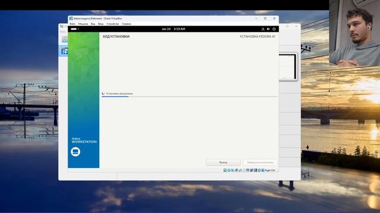Image resolution: width=380 pixels, height=213 pixels.
Task: Click the keyboard capture indicator beside Right Ctrl
Action: [262, 170]
